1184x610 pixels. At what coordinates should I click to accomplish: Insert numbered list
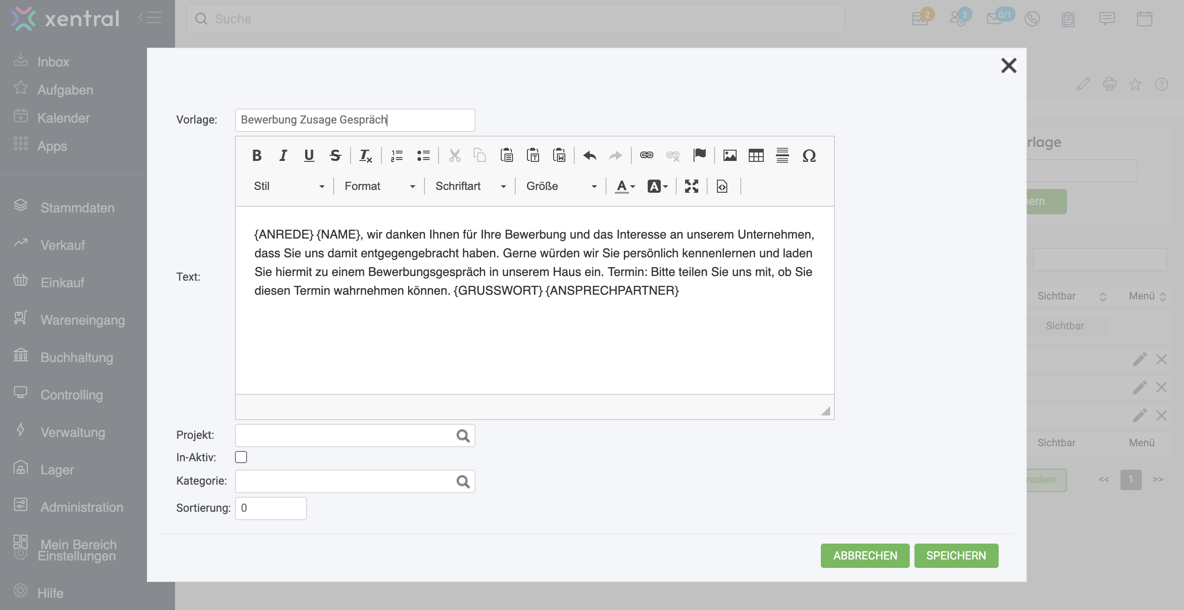pyautogui.click(x=397, y=155)
